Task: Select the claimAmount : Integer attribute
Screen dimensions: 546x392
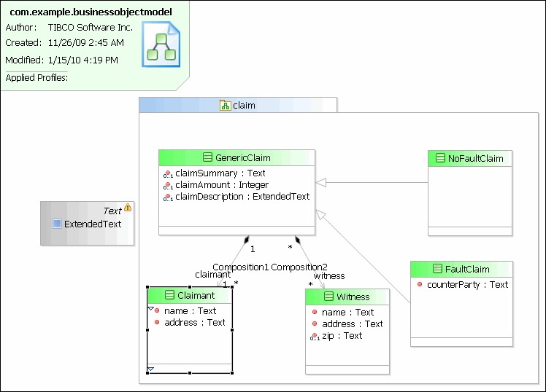Action: pos(222,185)
